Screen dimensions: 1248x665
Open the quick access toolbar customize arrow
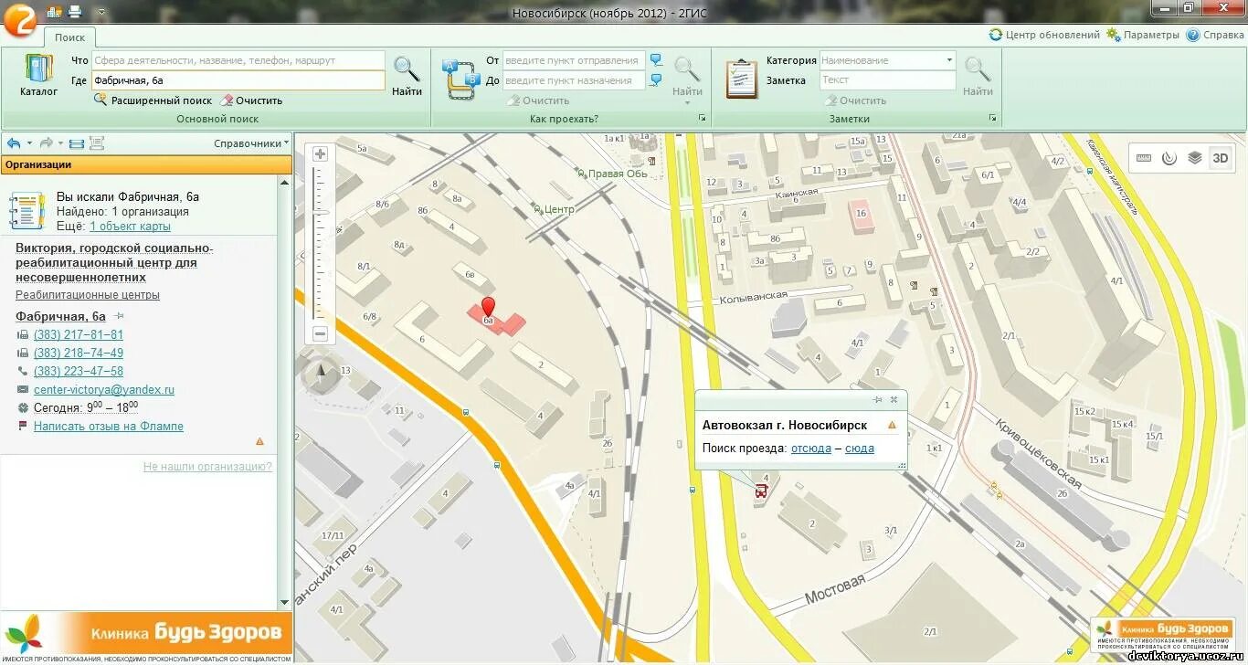pyautogui.click(x=100, y=13)
